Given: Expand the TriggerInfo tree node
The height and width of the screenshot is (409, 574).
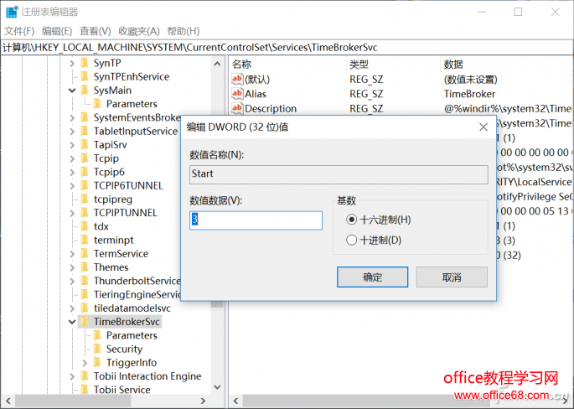Looking at the screenshot, I should (x=85, y=363).
